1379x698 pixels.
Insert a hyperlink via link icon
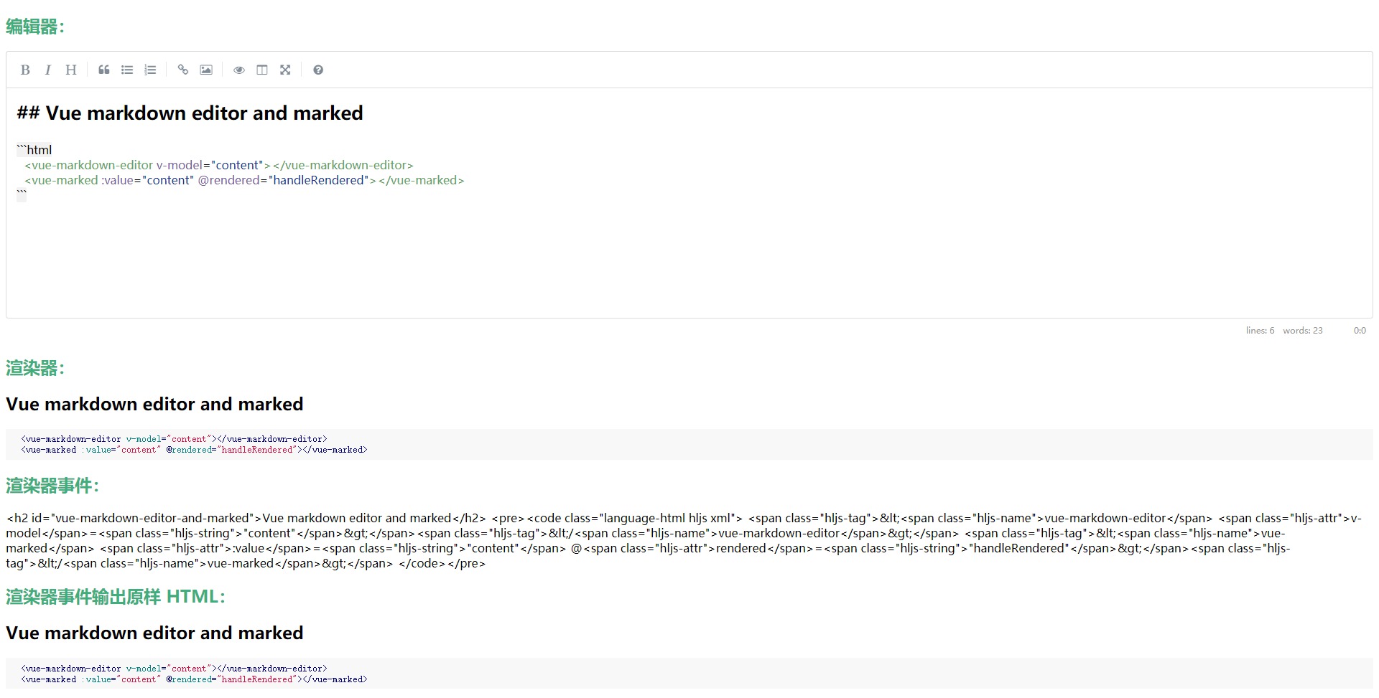(x=183, y=70)
